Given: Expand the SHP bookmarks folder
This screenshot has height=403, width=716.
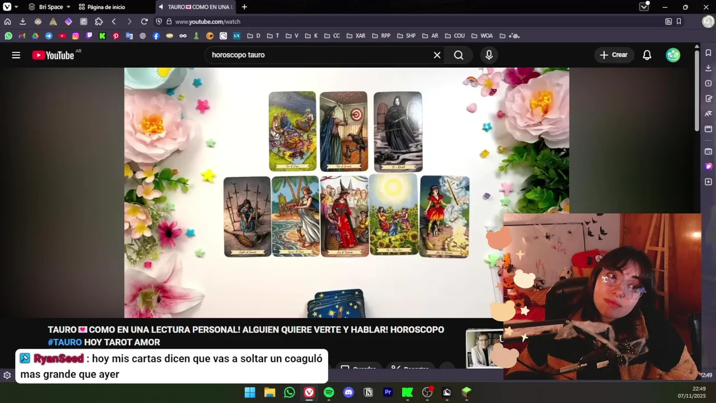Looking at the screenshot, I should click(x=406, y=36).
